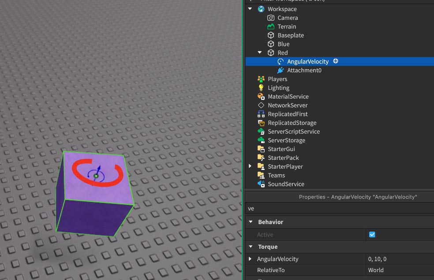Click the RelativeTo property name label
The height and width of the screenshot is (280, 434).
pyautogui.click(x=271, y=270)
